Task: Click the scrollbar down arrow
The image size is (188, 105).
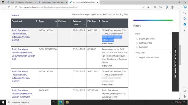Action: point(179,99)
